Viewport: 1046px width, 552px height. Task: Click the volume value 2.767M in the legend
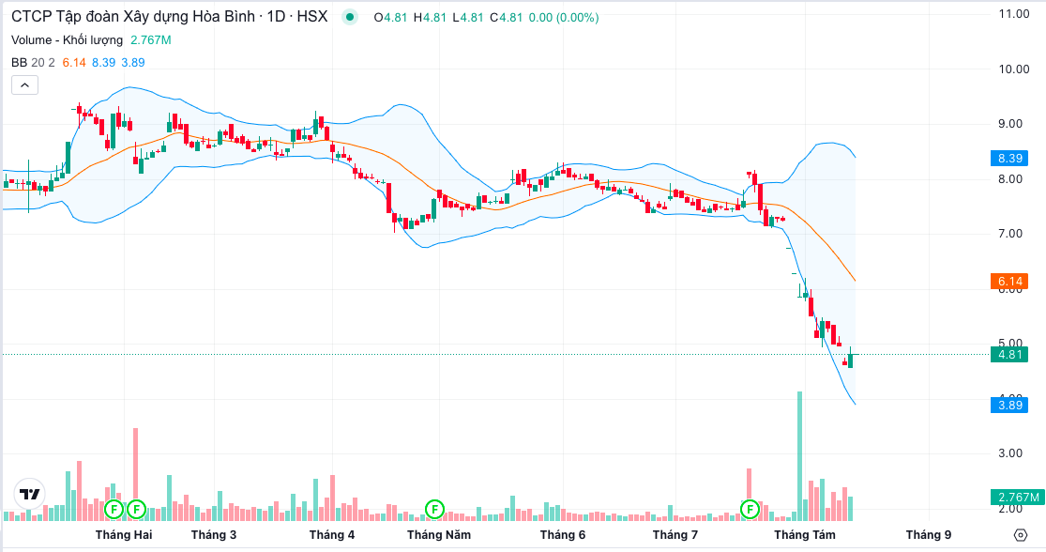[x=151, y=40]
